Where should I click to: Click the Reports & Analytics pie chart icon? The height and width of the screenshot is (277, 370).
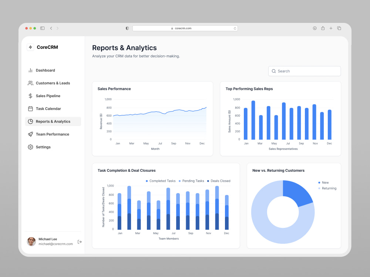30,121
